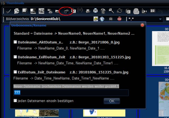Click the refresh arrows toolbar icon
169x118 pixels.
(x=119, y=11)
